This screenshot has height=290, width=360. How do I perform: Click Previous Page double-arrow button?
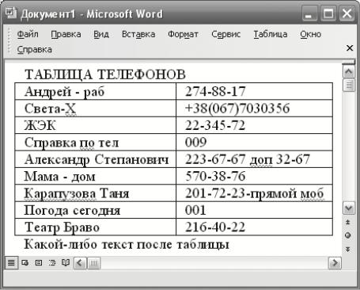[x=348, y=222]
